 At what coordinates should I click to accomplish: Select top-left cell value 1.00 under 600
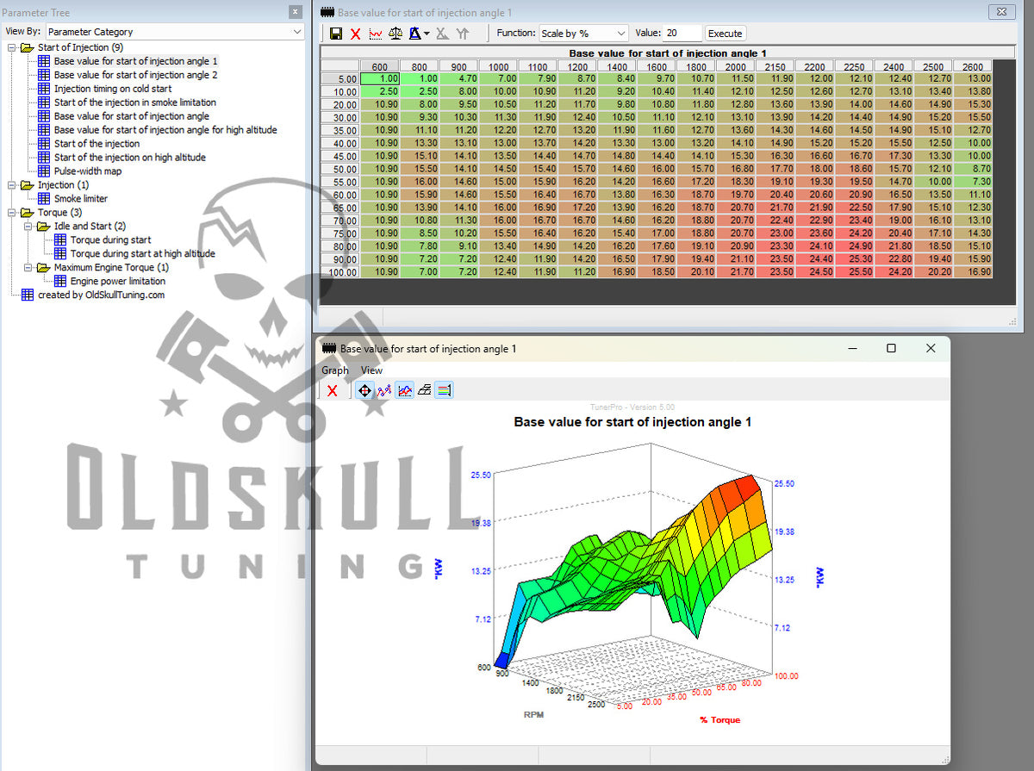379,78
